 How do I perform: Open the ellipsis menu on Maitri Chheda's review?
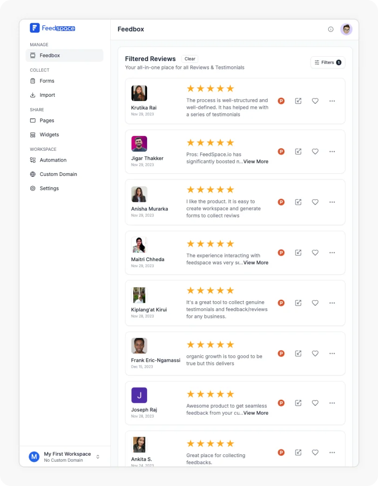pyautogui.click(x=332, y=252)
